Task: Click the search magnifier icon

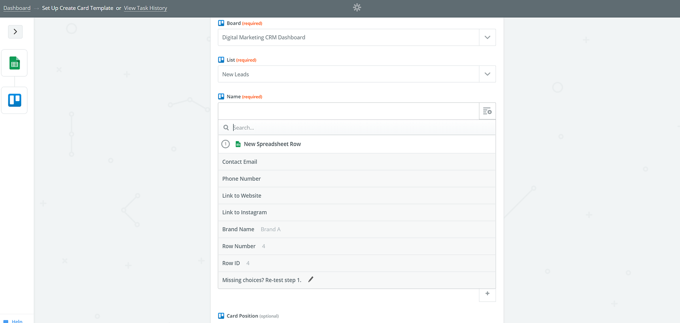Action: click(226, 127)
